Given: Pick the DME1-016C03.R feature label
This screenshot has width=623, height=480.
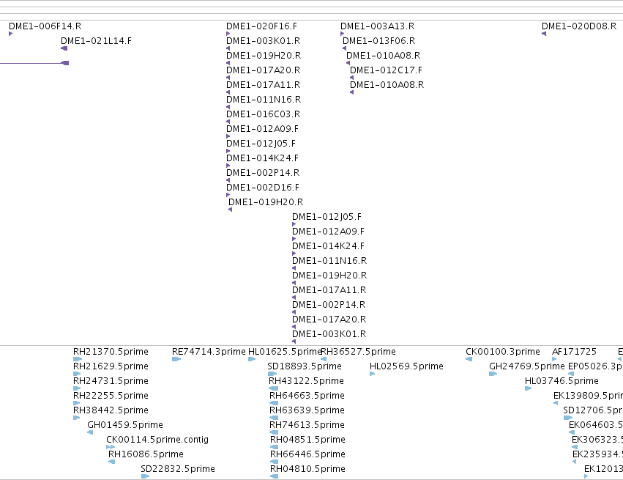Looking at the screenshot, I should 263,114.
